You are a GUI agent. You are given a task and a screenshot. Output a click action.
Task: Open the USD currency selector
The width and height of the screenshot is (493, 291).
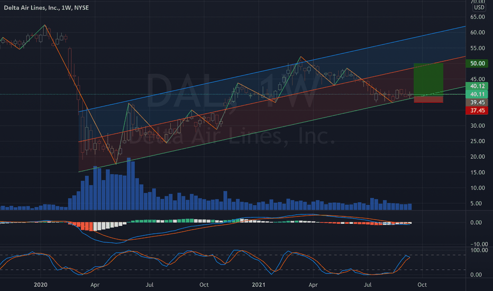(x=479, y=7)
